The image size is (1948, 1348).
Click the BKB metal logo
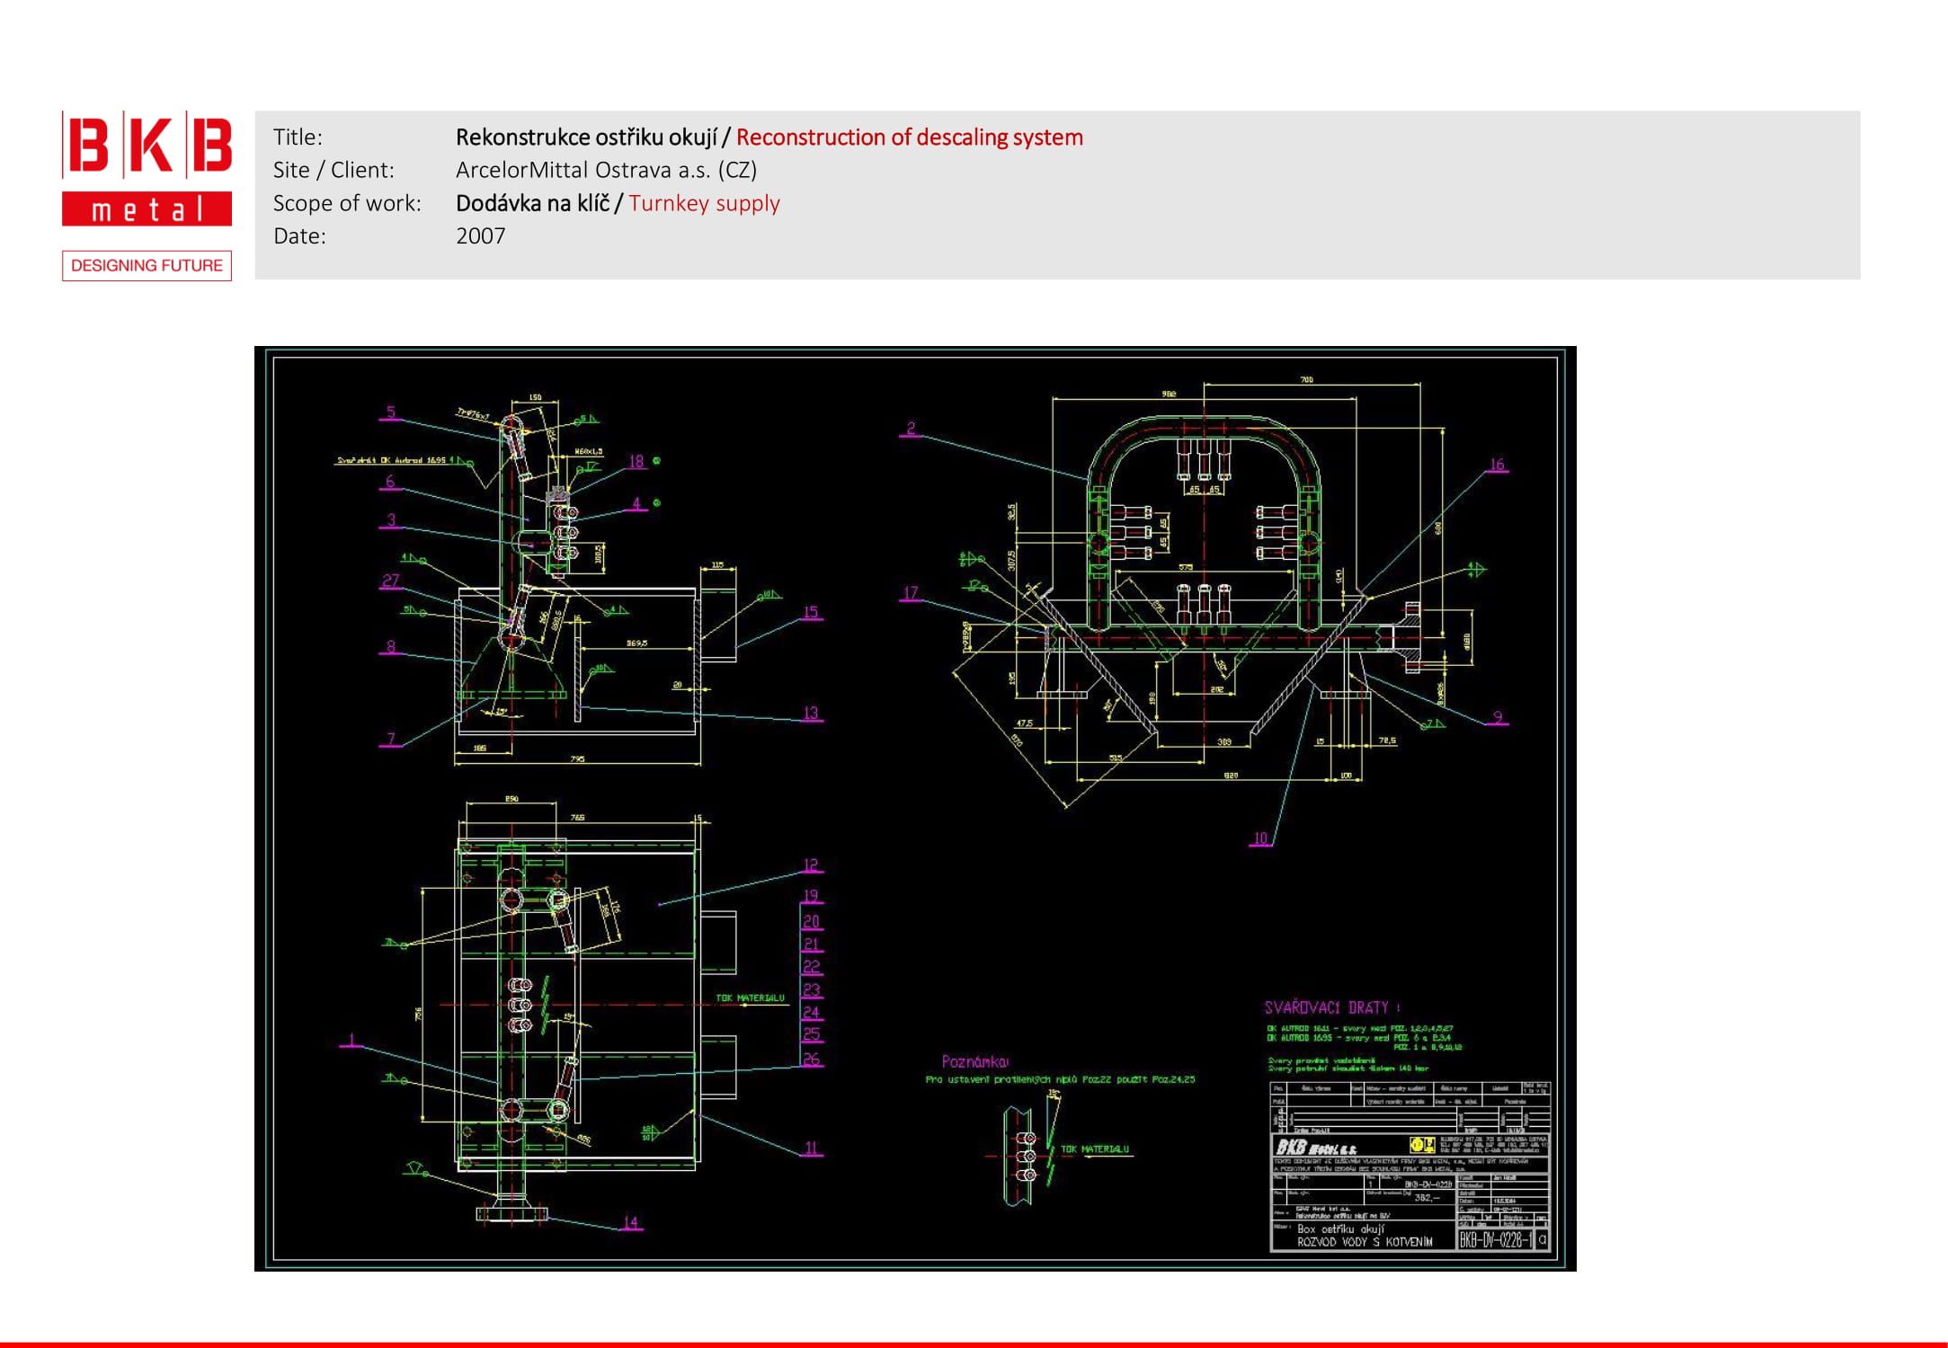point(147,168)
